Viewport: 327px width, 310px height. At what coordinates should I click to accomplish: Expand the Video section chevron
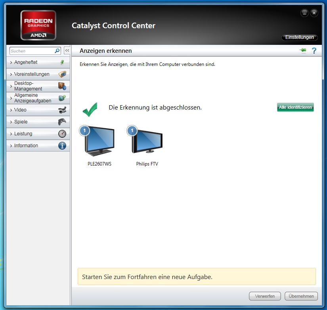[11, 110]
